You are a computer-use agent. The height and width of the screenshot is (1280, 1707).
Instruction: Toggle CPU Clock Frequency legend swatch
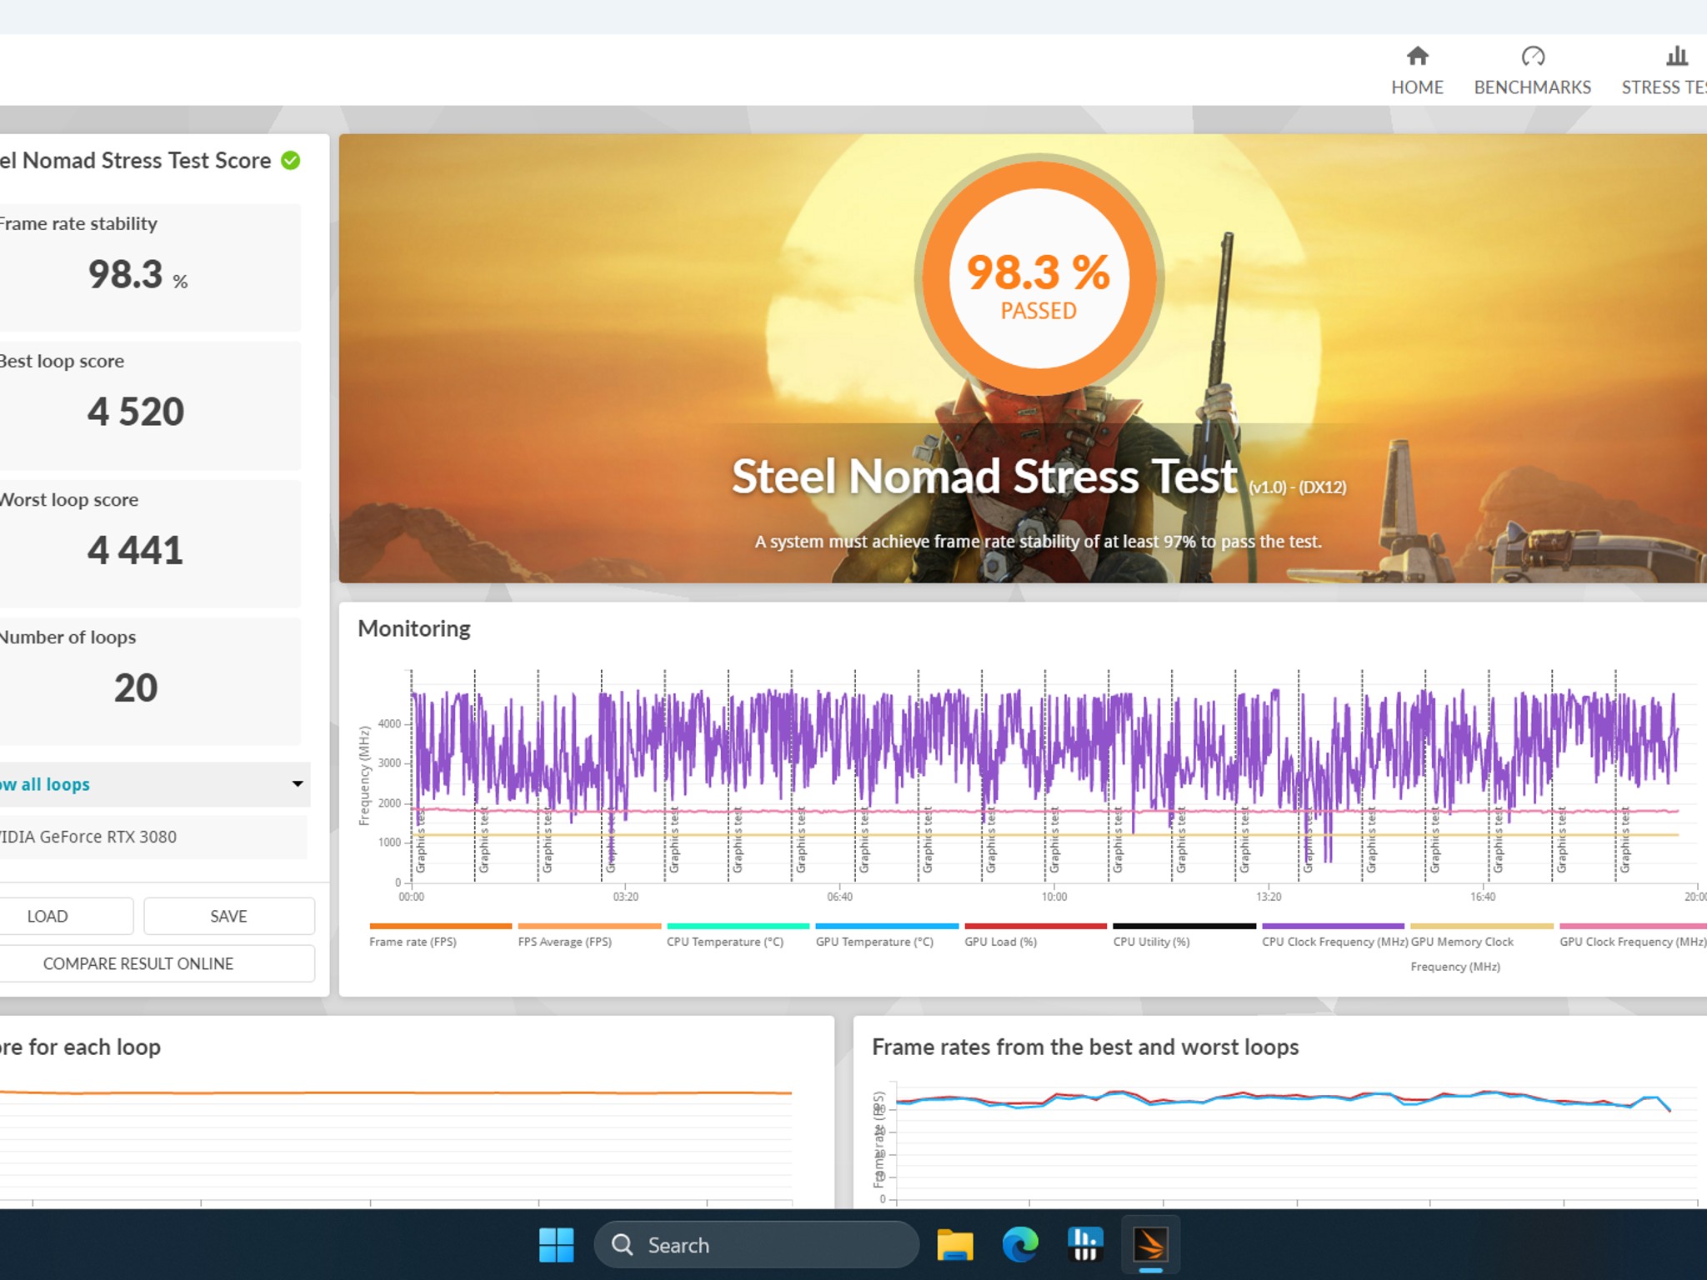1334,926
